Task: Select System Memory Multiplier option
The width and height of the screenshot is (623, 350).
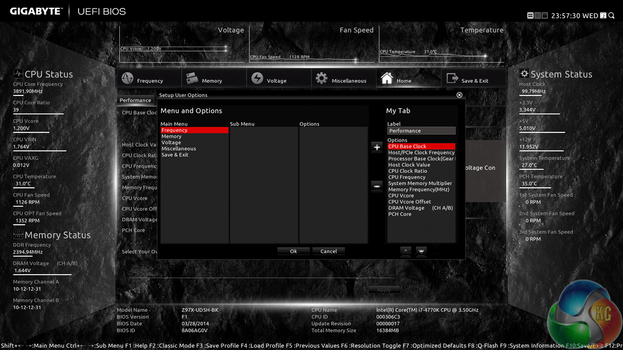Action: pyautogui.click(x=421, y=184)
